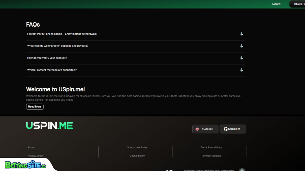Screen dimensions: 305x171
Task: Click the headset icon on Support button
Action: (x=226, y=129)
